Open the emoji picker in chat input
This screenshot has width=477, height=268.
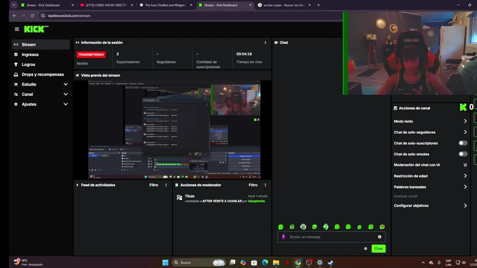coord(380,237)
